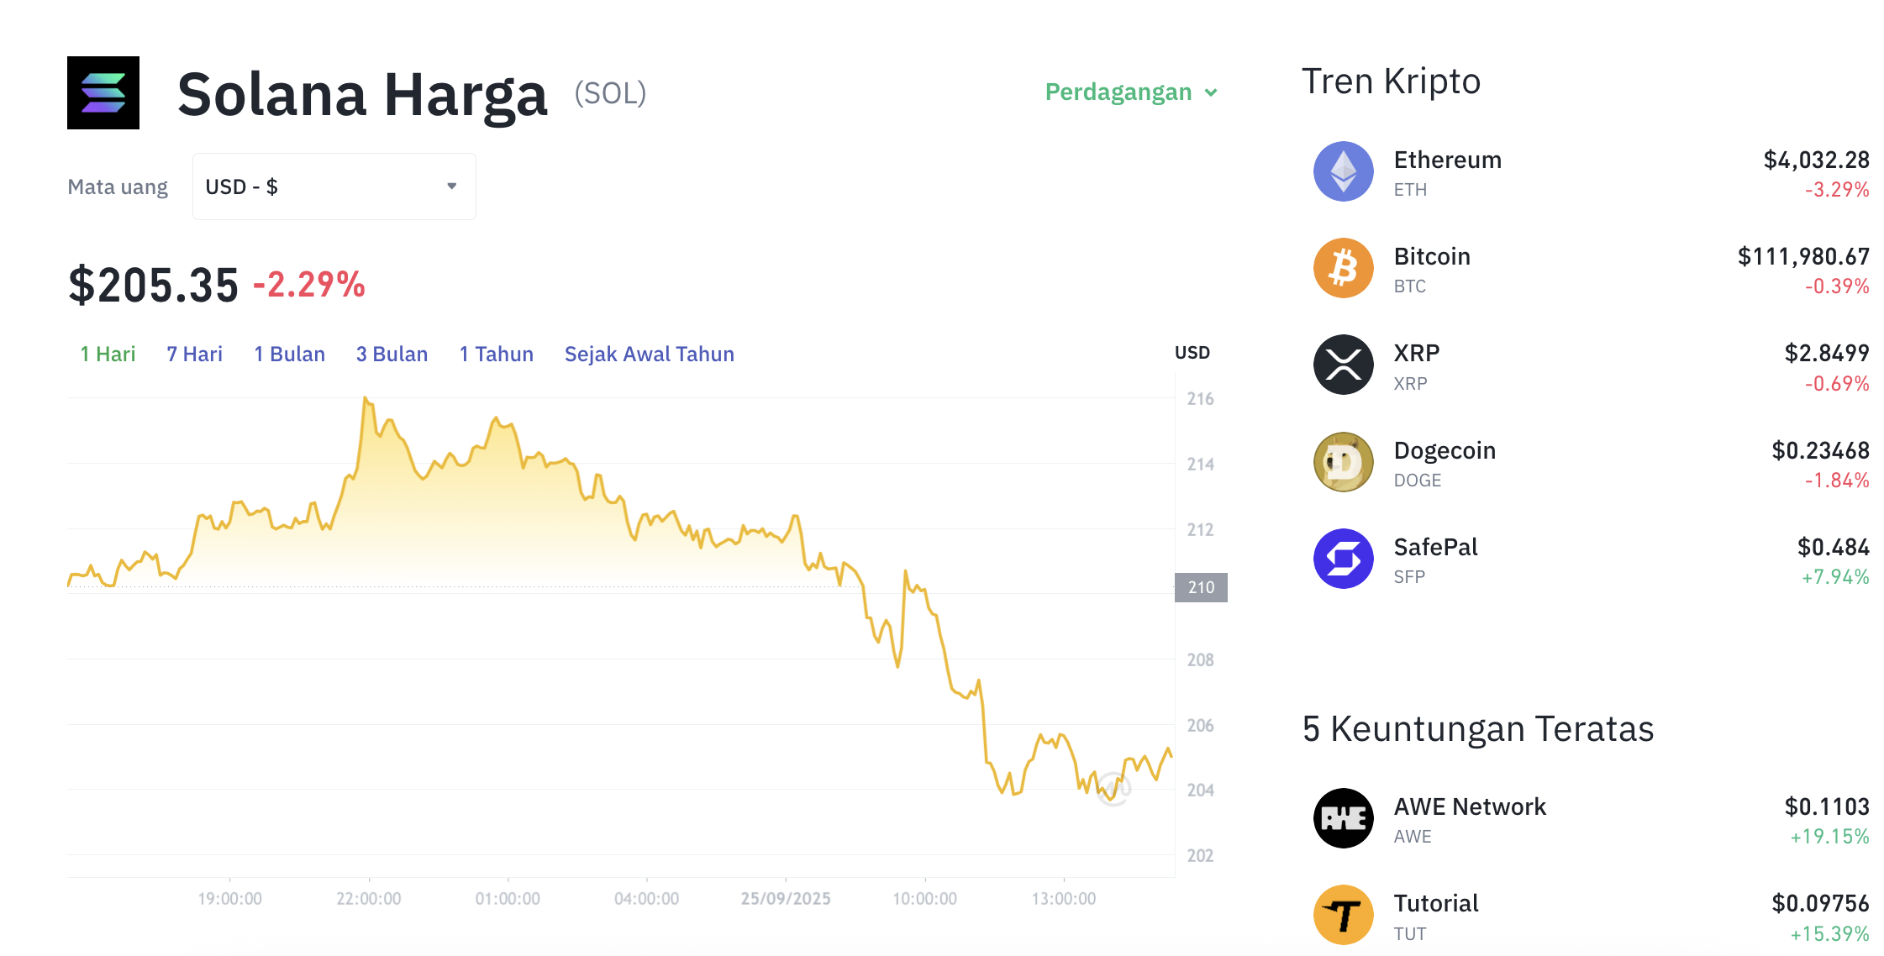Select the 1 Tahun timeframe
Viewport: 1884px width, 956px height.
(x=495, y=354)
